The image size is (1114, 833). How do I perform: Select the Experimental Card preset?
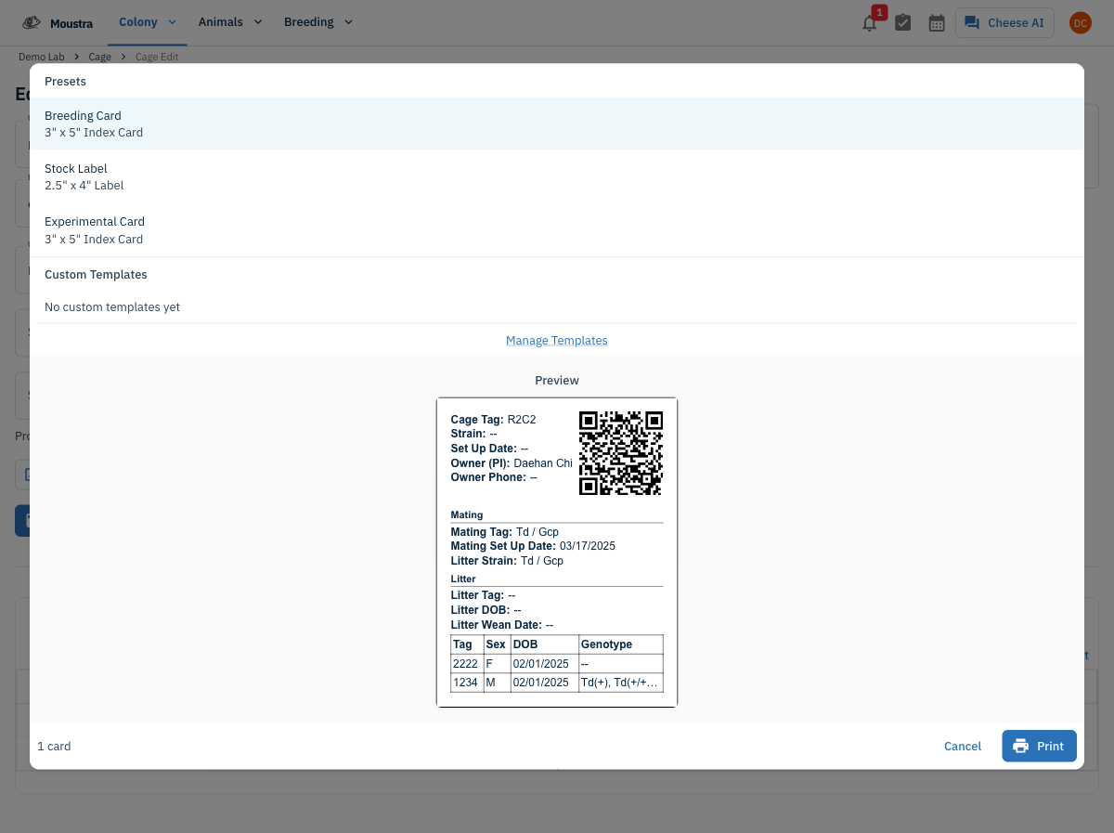click(557, 230)
